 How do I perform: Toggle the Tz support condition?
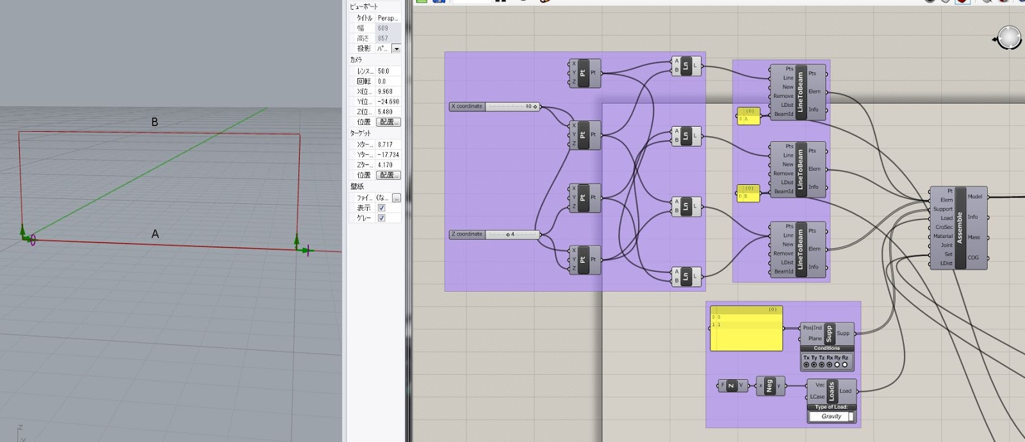[822, 365]
